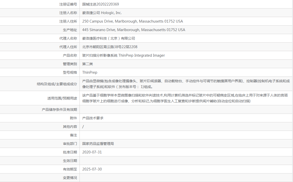293x182 pixels.
Task: Open the attachment 产品技术要求
Action: pos(93,118)
